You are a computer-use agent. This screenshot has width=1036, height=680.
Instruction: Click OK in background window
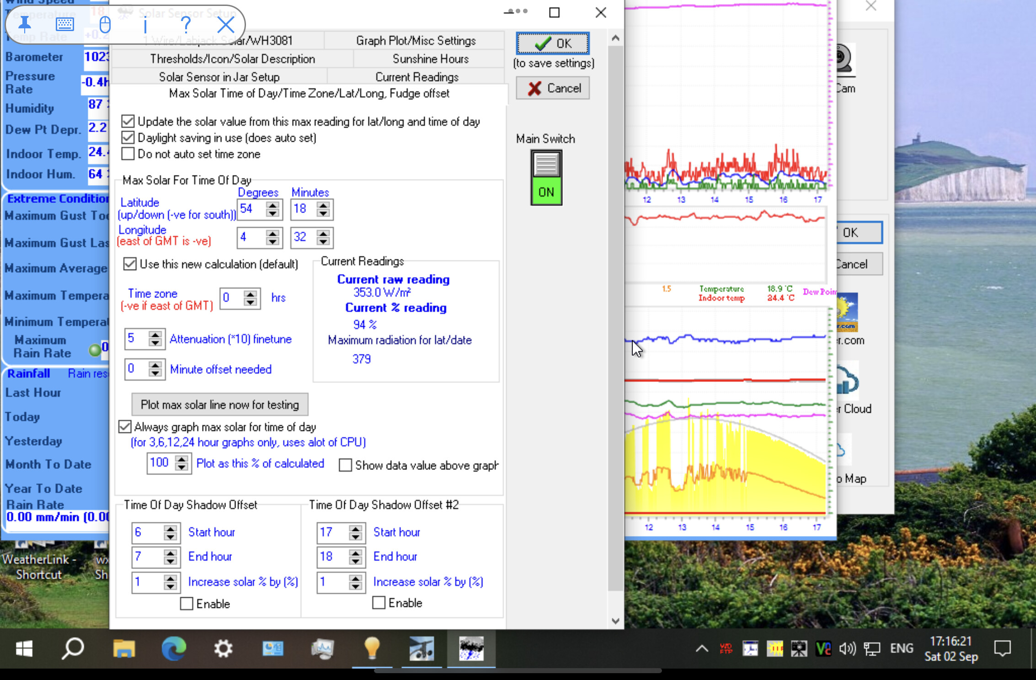860,233
